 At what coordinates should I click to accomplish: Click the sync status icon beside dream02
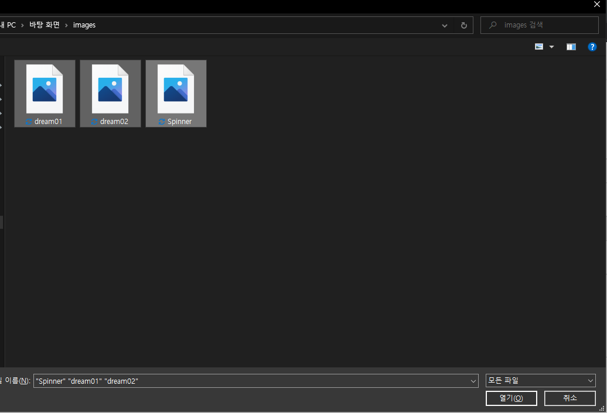94,122
